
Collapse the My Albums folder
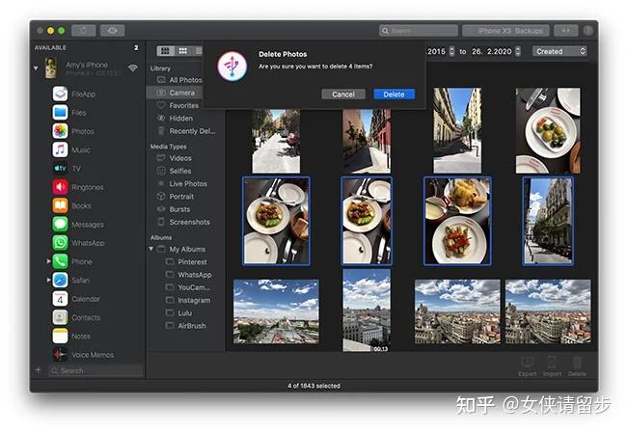coord(151,249)
